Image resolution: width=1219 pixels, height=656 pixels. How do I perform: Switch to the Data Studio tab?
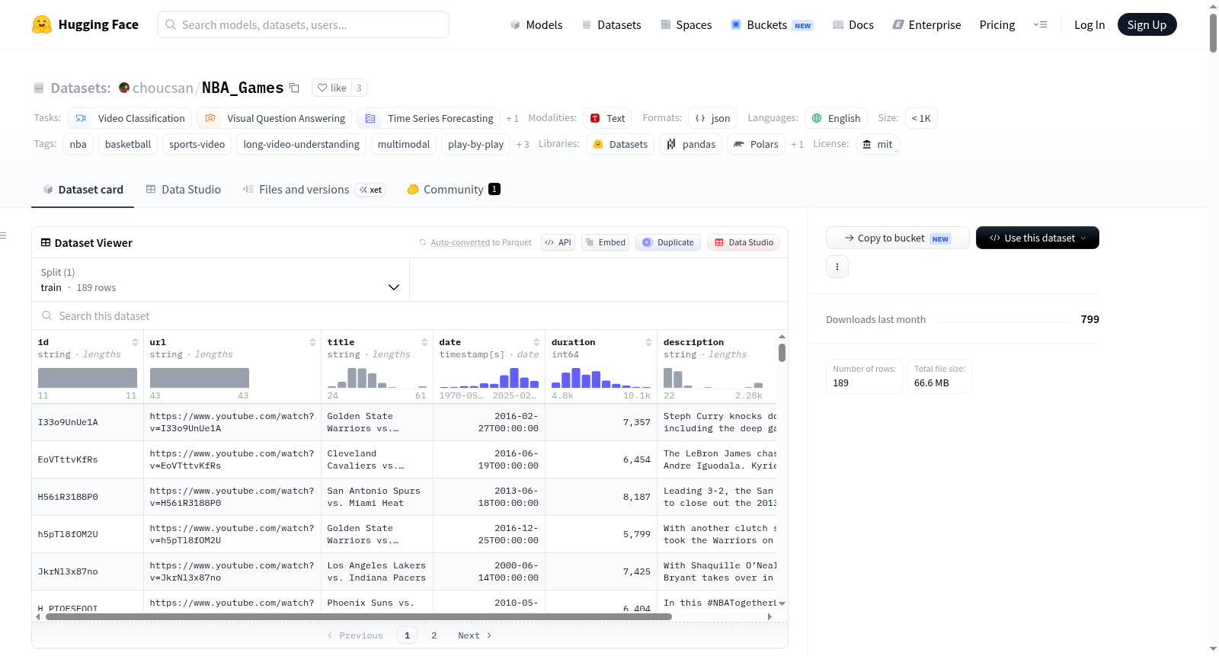click(184, 190)
